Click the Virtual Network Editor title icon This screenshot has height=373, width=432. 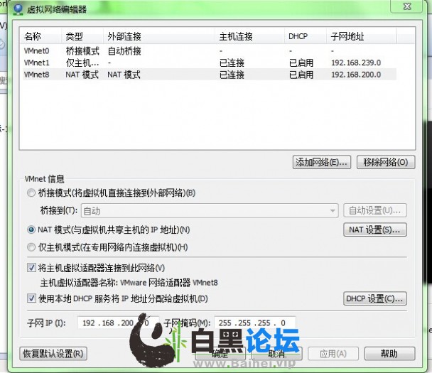pyautogui.click(x=18, y=9)
